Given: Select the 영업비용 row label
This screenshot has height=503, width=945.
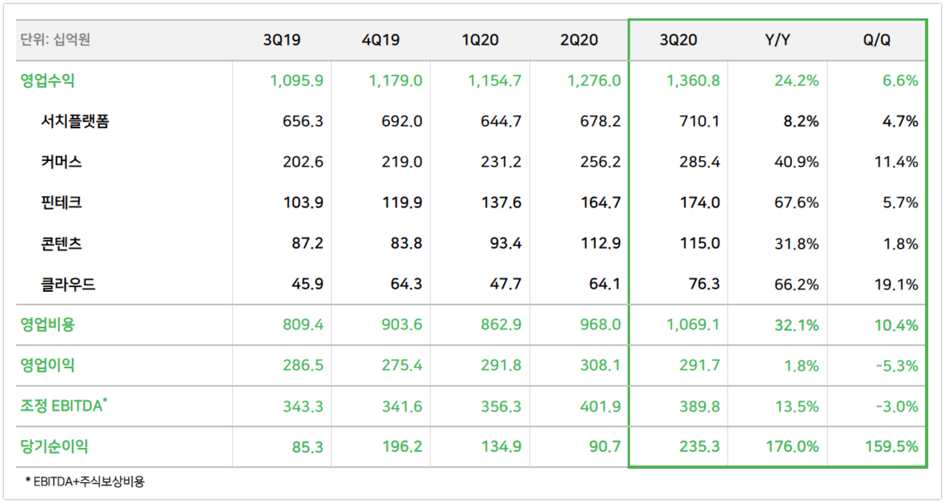Looking at the screenshot, I should click(47, 325).
